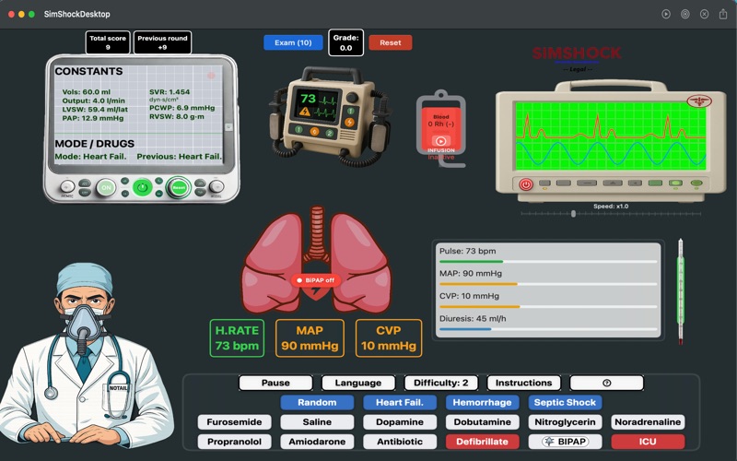The height and width of the screenshot is (461, 737).
Task: Open the Language selector
Action: point(358,383)
